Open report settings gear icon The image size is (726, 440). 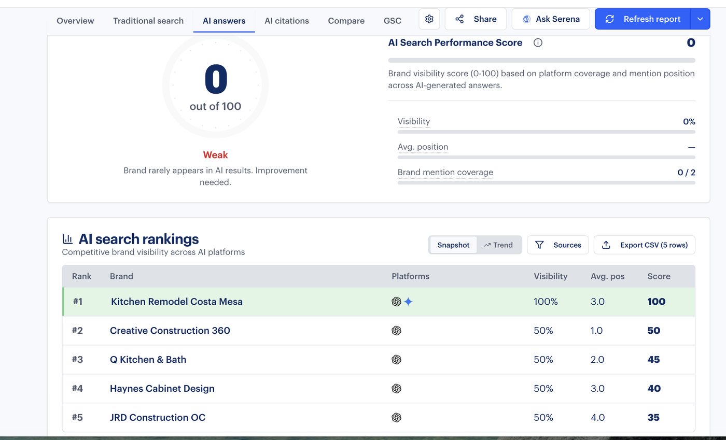[429, 19]
